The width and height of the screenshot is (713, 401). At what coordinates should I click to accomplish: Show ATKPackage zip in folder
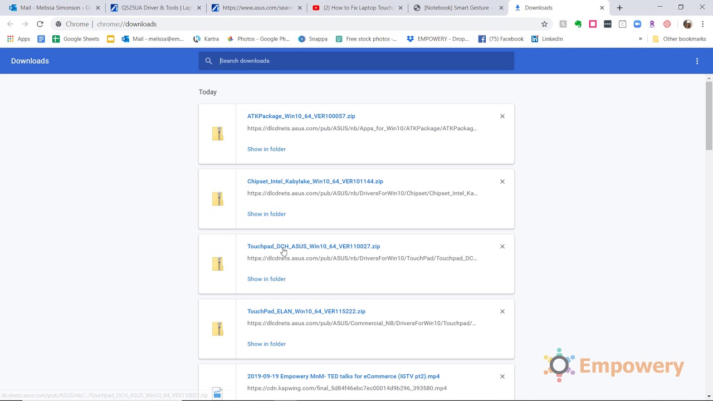click(x=266, y=149)
